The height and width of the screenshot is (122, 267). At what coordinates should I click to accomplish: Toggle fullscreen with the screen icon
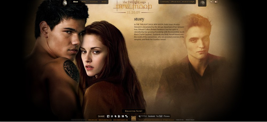(216, 2)
